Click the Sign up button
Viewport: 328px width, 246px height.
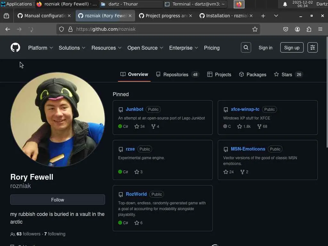tap(292, 47)
